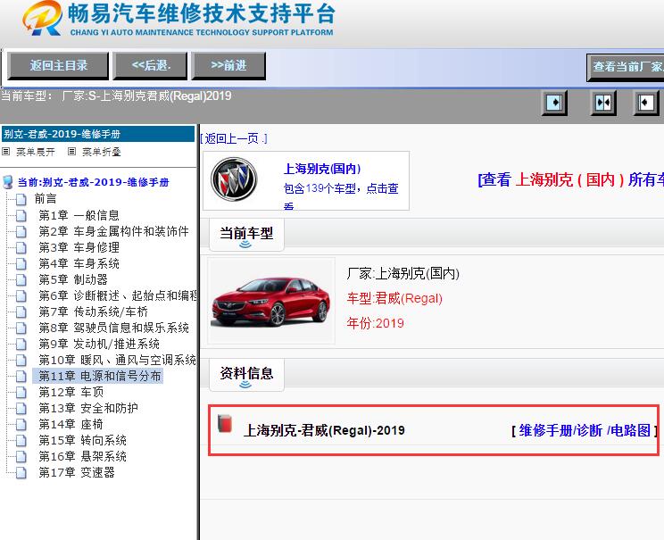Screen dimensions: 664x540
Task: Click the page icon next to 第17章 变速器
Action: click(21, 473)
